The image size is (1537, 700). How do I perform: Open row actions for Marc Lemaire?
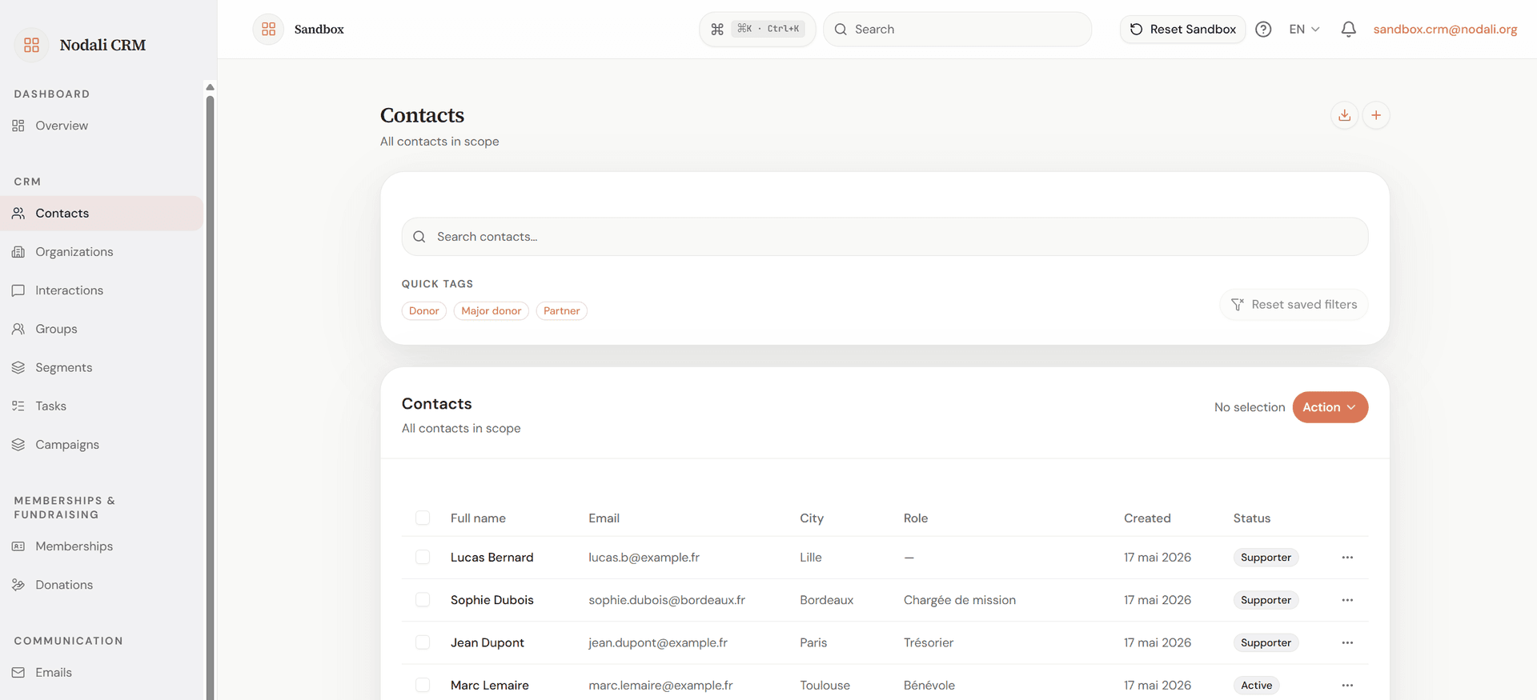[1347, 686]
